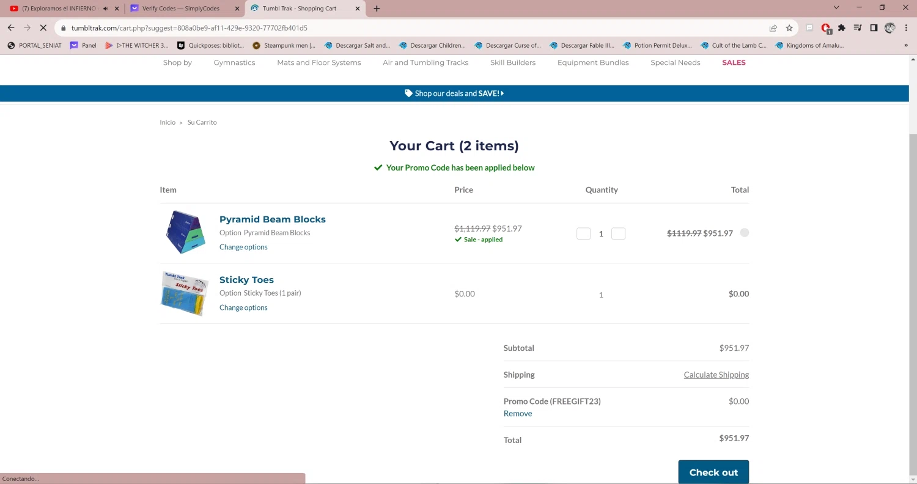Close the Tumbl Trak Shopping Cart tab
917x484 pixels.
(x=356, y=9)
